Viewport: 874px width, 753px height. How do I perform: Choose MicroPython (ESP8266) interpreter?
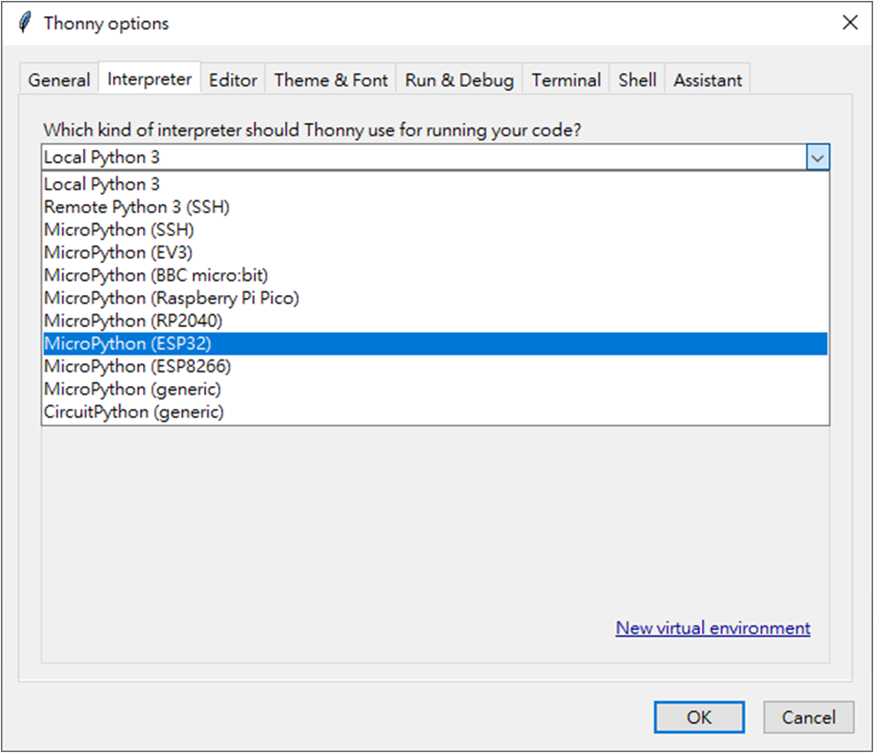435,366
